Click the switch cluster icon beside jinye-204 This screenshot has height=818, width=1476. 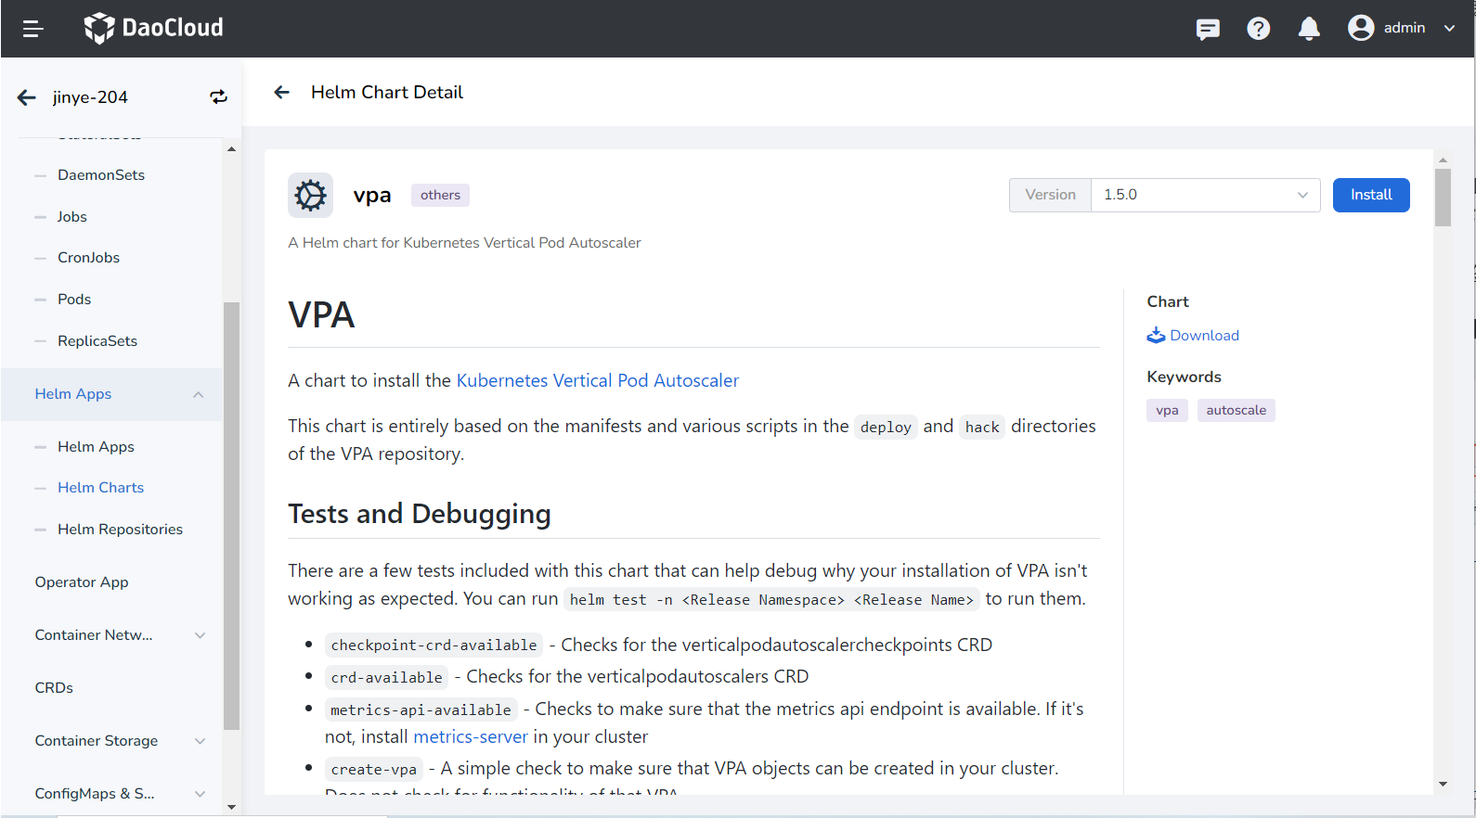[218, 97]
